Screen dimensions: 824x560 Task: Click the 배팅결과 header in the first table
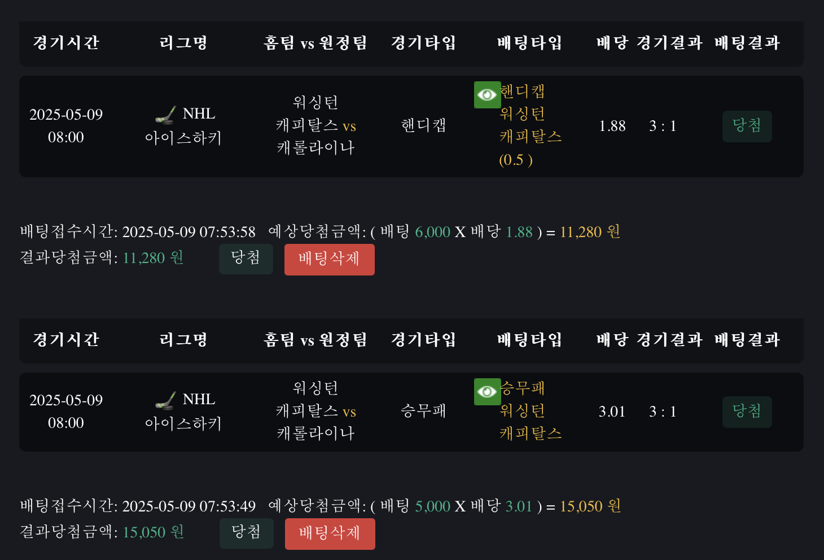point(747,43)
